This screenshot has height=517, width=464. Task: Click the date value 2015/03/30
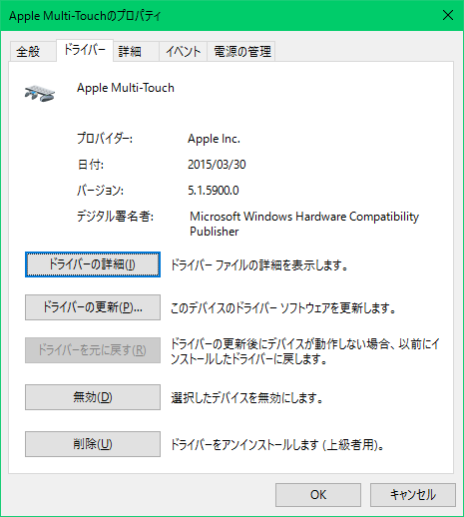pos(217,165)
